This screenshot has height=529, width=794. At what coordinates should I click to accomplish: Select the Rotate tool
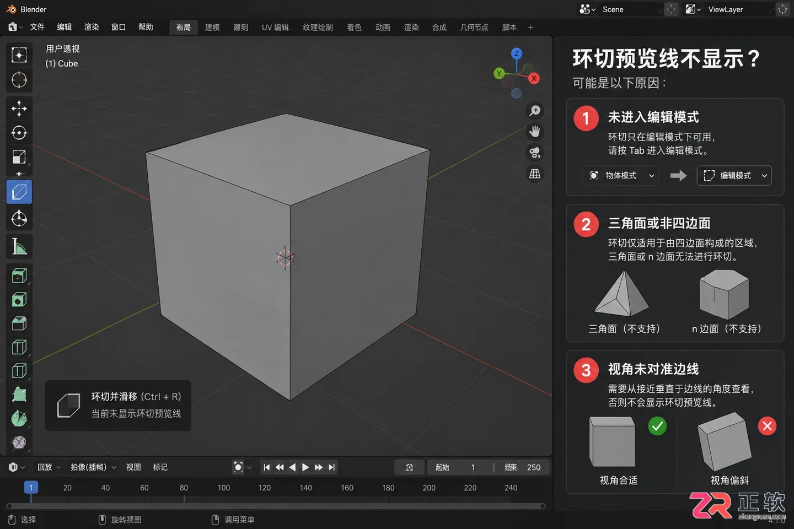coord(19,133)
